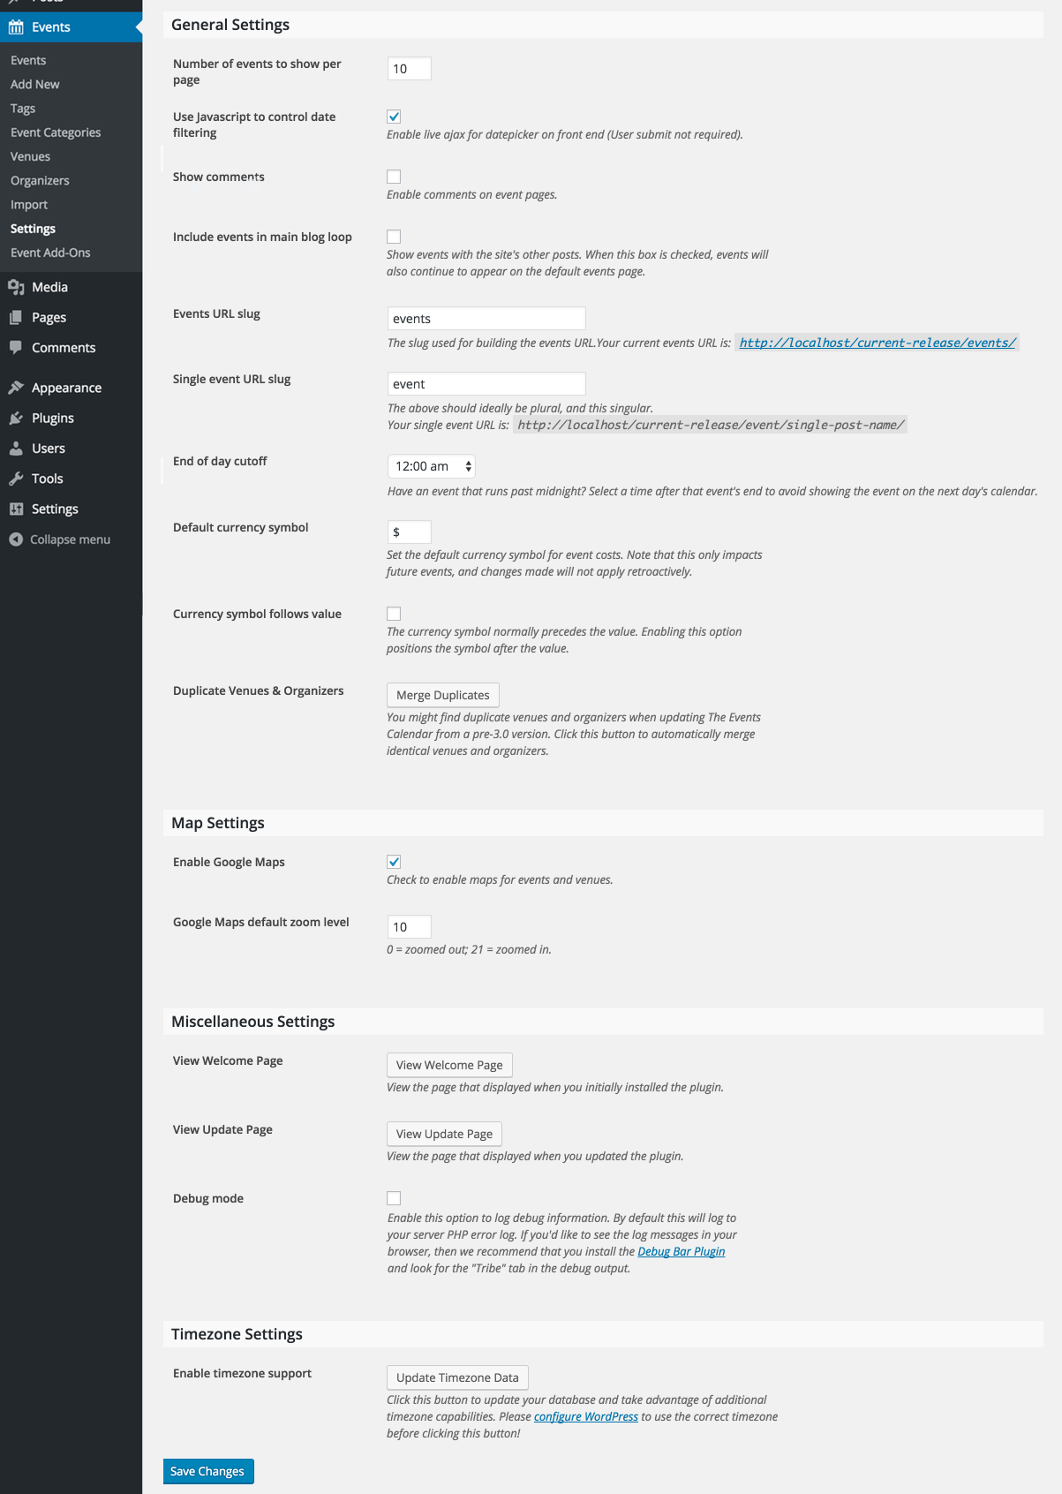Select the Appearance paintbrush icon
Viewport: 1062px width, 1494px height.
17,387
